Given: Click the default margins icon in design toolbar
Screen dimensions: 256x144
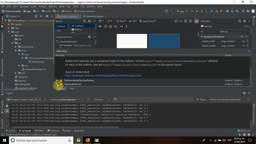Looking at the screenshot, I should click(x=116, y=26).
